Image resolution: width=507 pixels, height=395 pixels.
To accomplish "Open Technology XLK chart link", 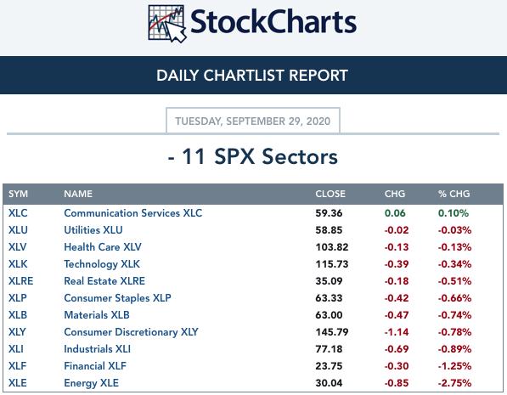I will click(102, 264).
